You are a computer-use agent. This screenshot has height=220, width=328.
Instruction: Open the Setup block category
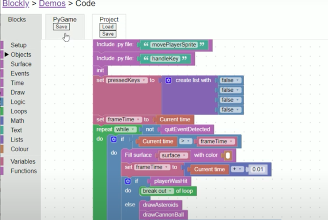19,45
